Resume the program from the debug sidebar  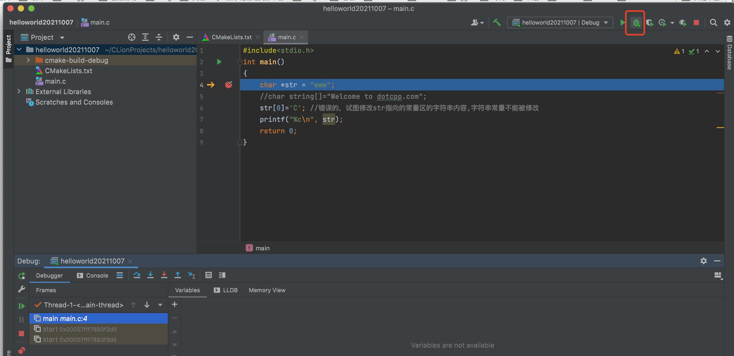21,306
